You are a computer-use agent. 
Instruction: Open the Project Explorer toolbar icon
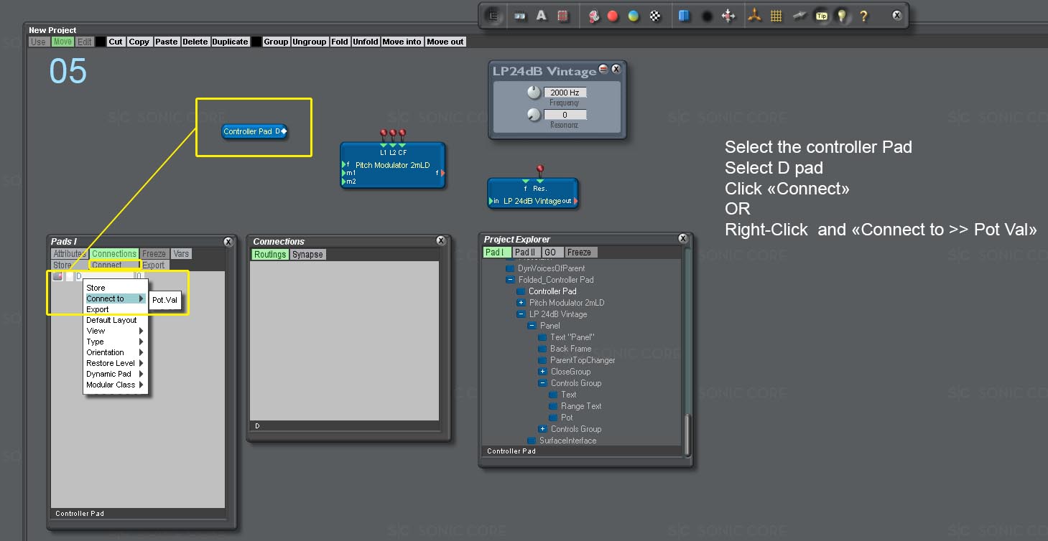click(493, 15)
